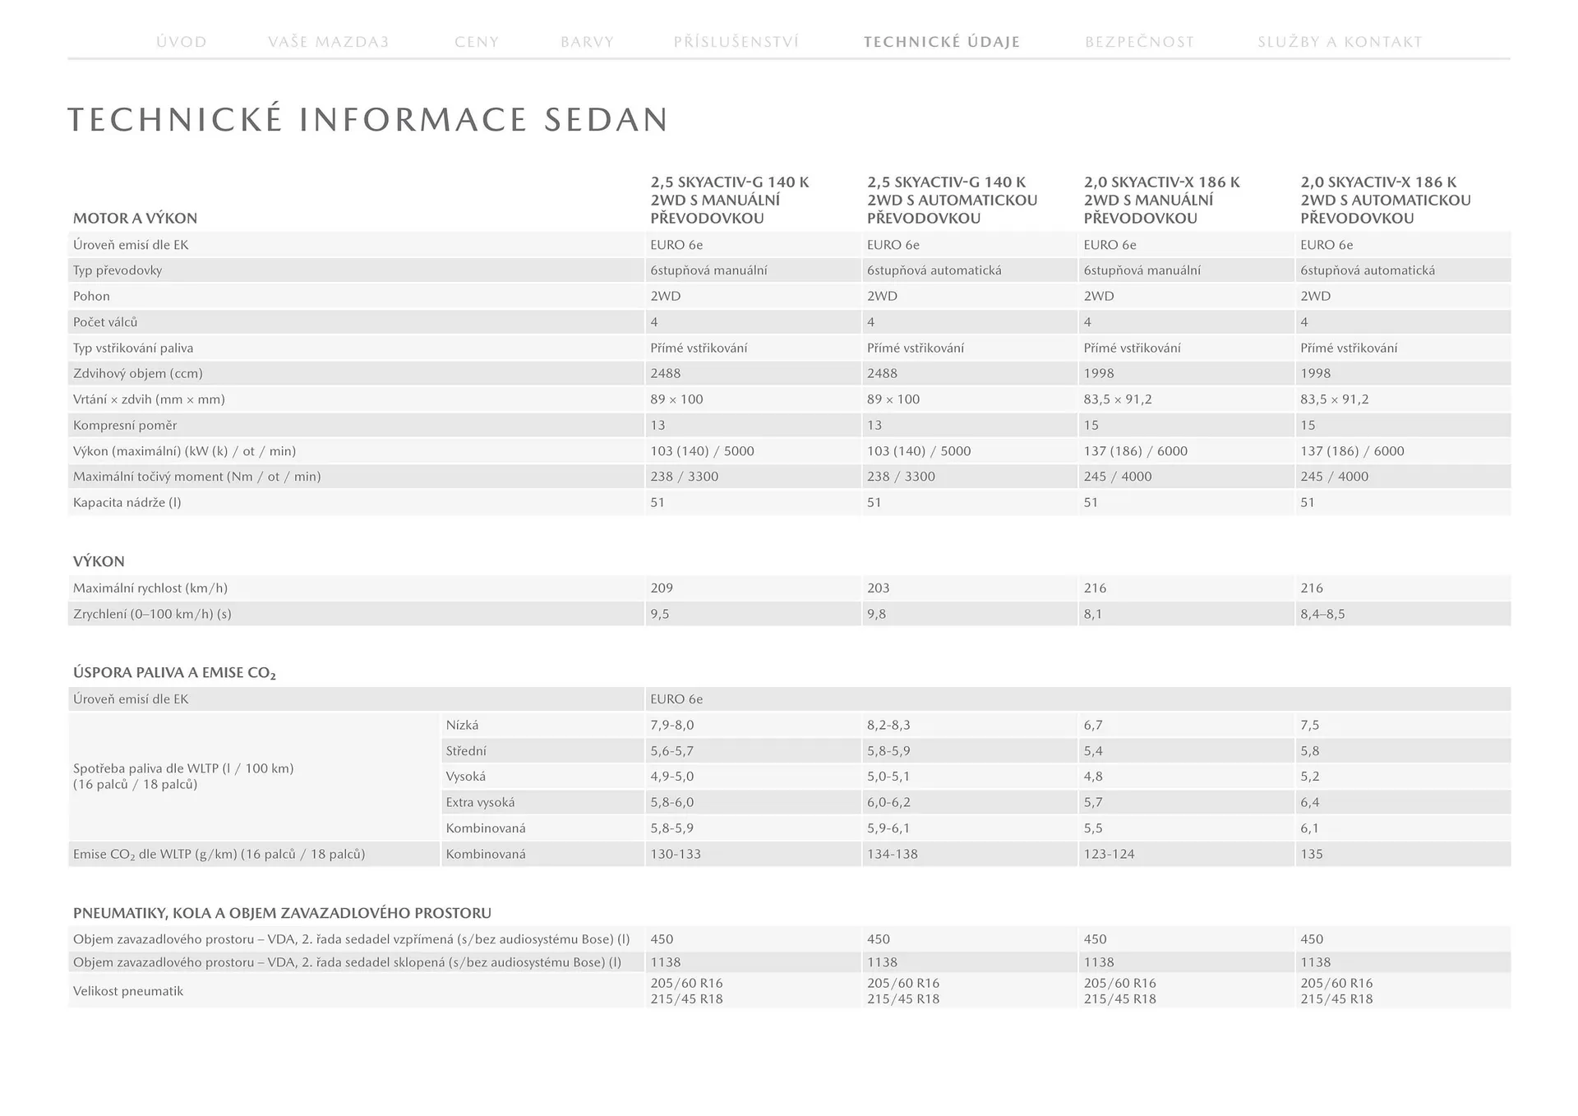
Task: Click the Skyactiv-G 140 K manual column header
Action: click(x=729, y=201)
